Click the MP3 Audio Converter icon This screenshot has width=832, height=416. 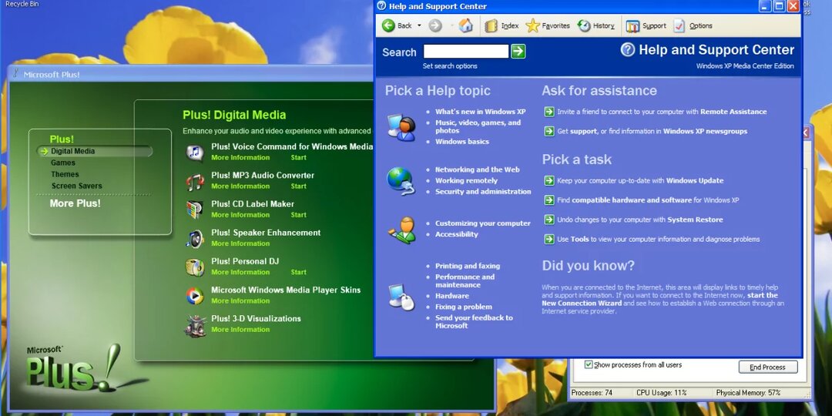195,182
